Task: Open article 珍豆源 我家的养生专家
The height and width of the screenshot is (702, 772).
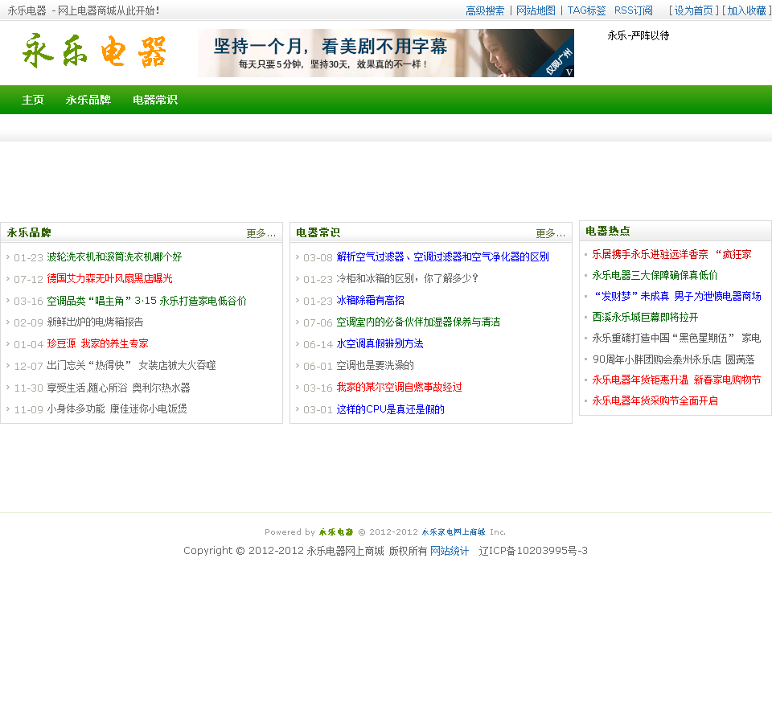Action: click(97, 343)
